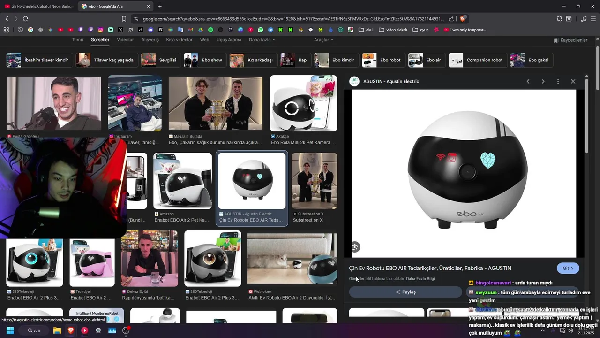This screenshot has width=600, height=338.
Task: Open the Instagram bookmark in bookmarks bar
Action: (100, 30)
